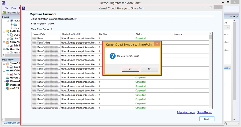Viewport: 241px width, 127px height.
Task: Click the K logo icon of Kernel Cloud Storage window
Action: click(x=24, y=8)
